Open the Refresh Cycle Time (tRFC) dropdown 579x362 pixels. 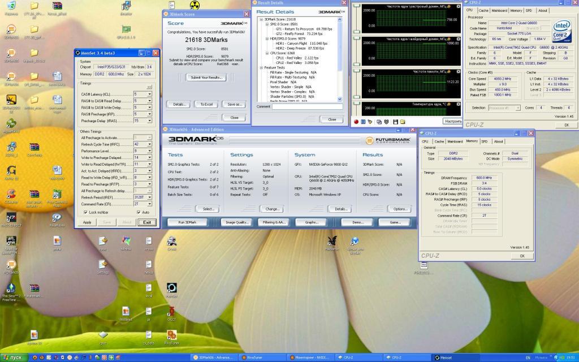tap(149, 144)
